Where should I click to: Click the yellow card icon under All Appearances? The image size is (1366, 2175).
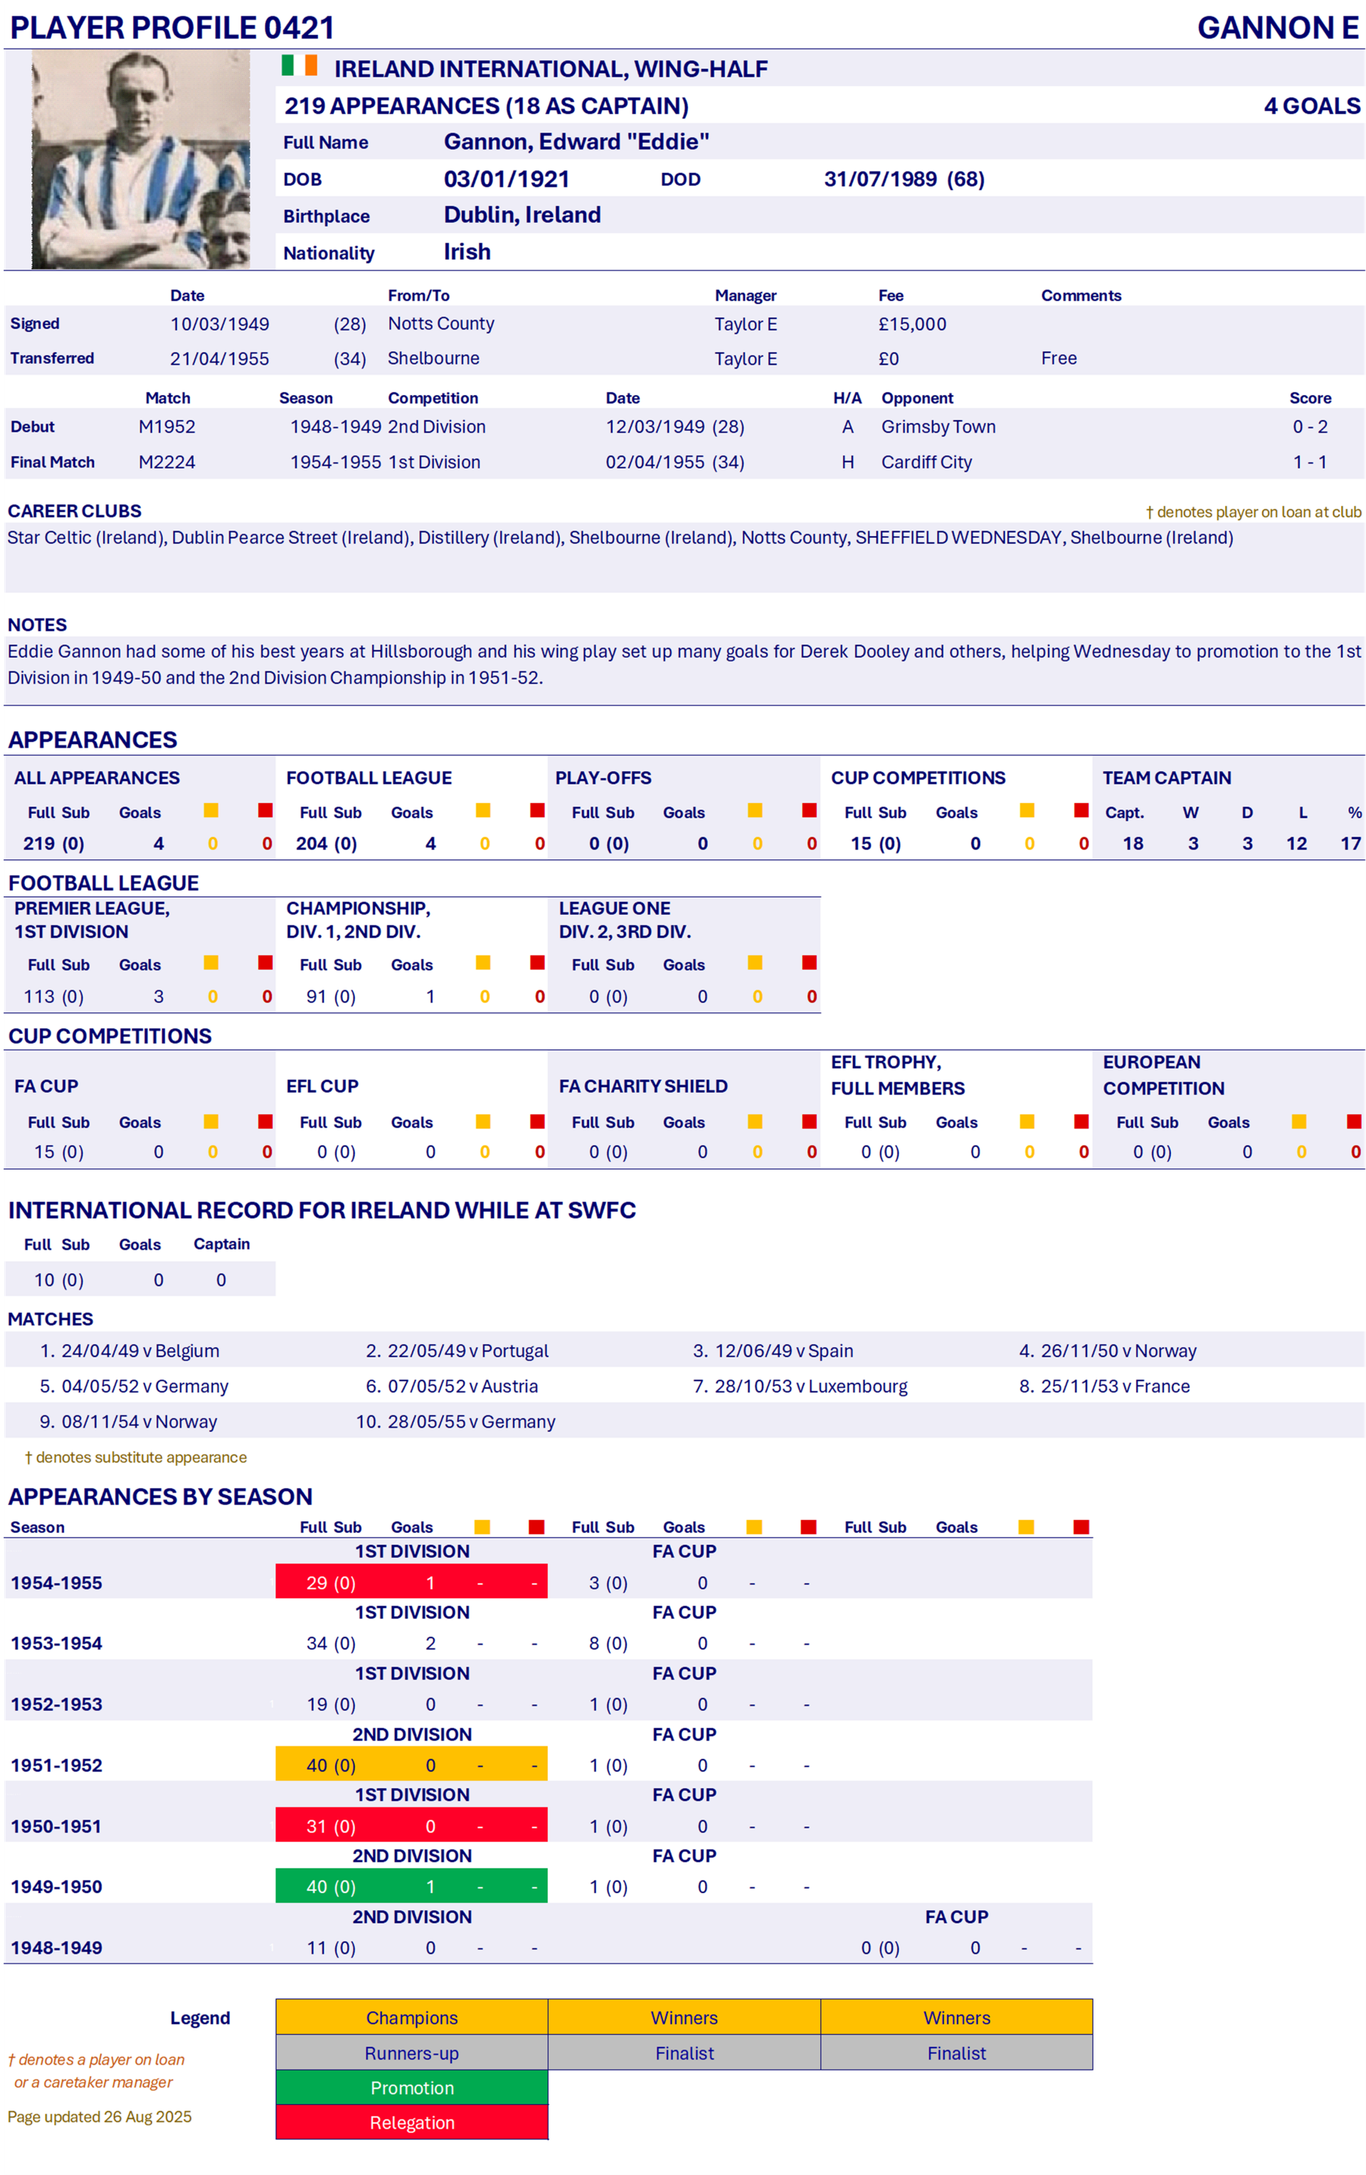pos(211,810)
